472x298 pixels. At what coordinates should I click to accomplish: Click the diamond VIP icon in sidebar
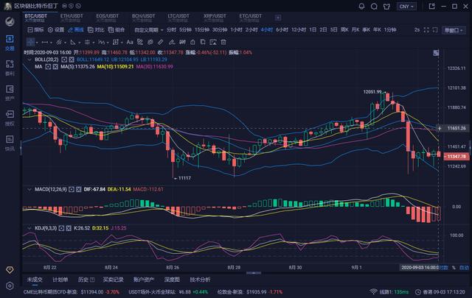click(10, 270)
